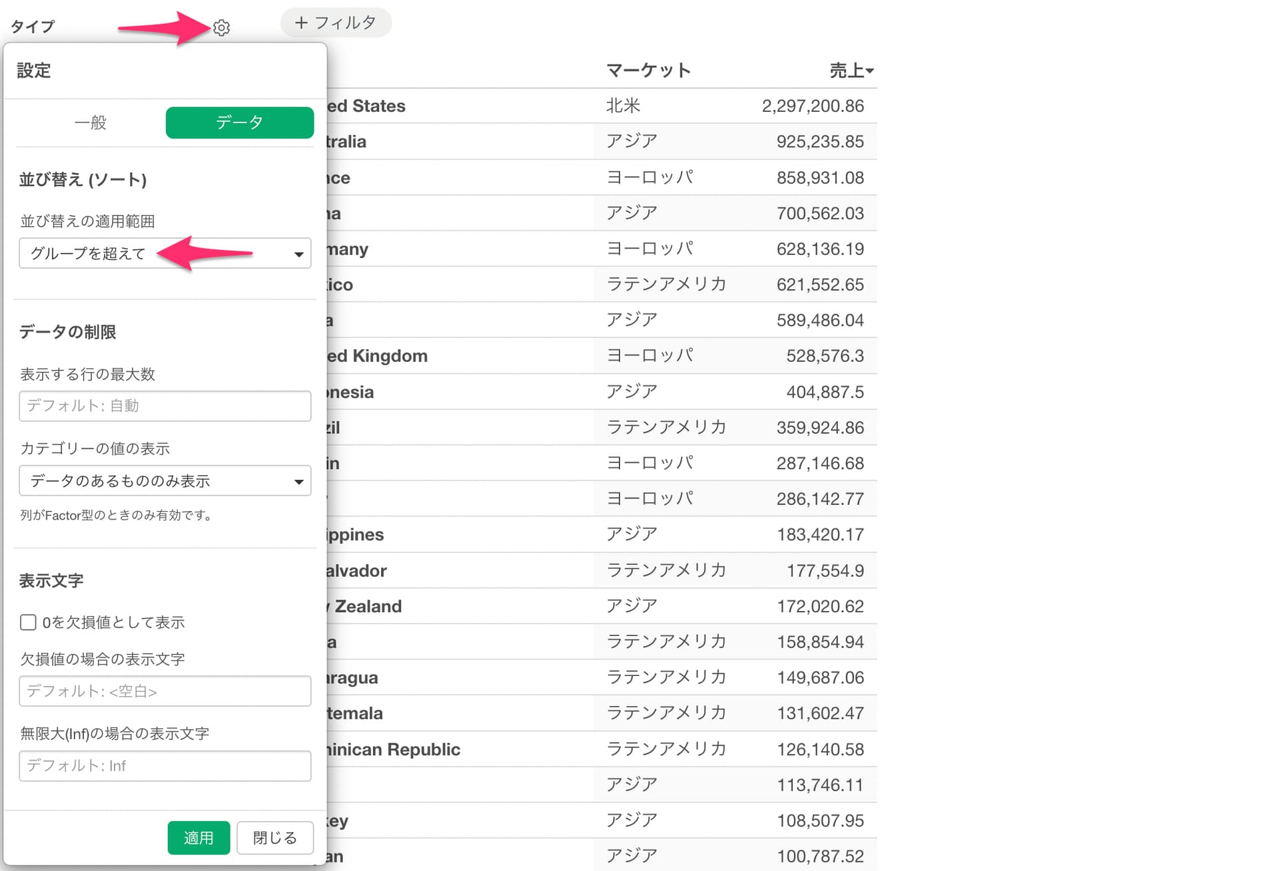Click the マーケット column header
1279x871 pixels.
(647, 71)
